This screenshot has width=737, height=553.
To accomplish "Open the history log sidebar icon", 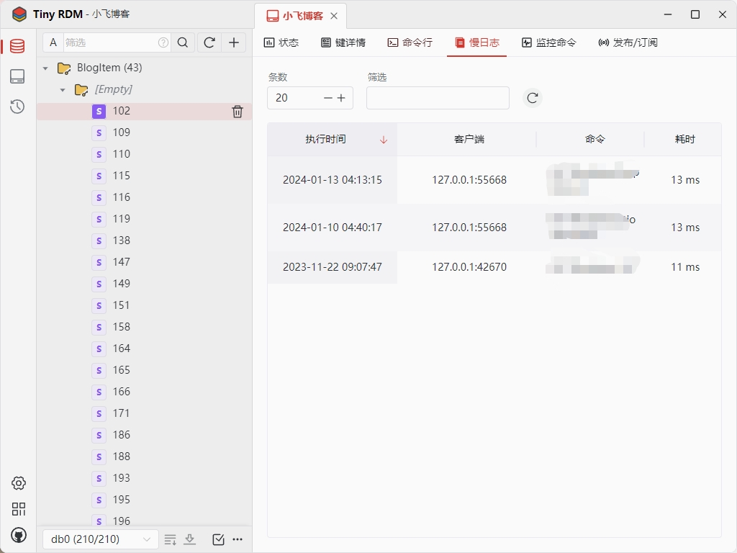I will [x=17, y=107].
